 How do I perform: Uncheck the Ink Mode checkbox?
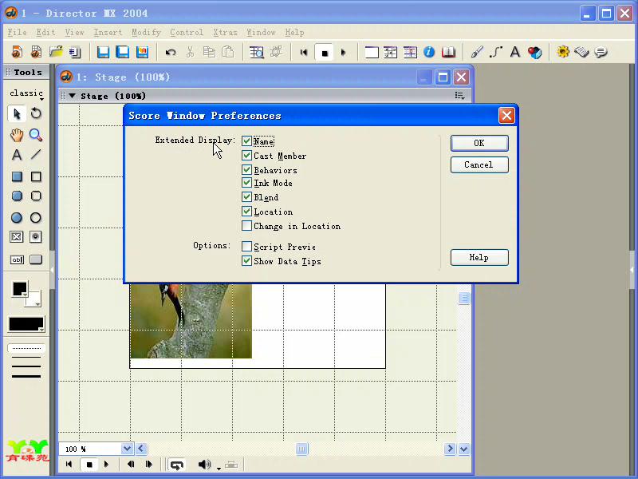click(x=246, y=183)
